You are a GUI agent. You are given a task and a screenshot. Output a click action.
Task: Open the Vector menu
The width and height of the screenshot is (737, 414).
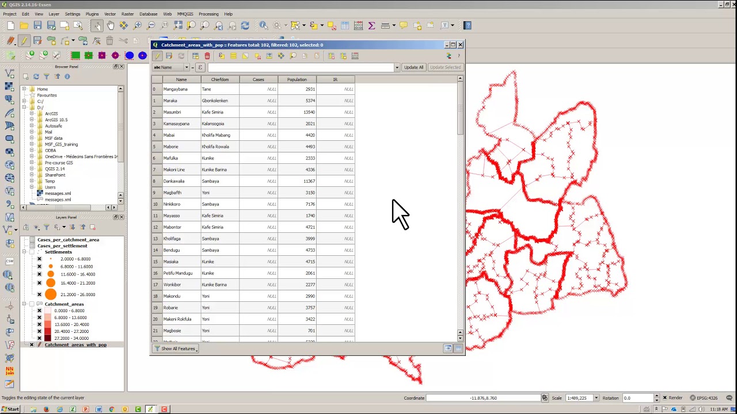click(110, 14)
